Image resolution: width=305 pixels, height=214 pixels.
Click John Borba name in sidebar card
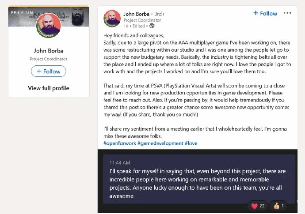[x=49, y=51]
